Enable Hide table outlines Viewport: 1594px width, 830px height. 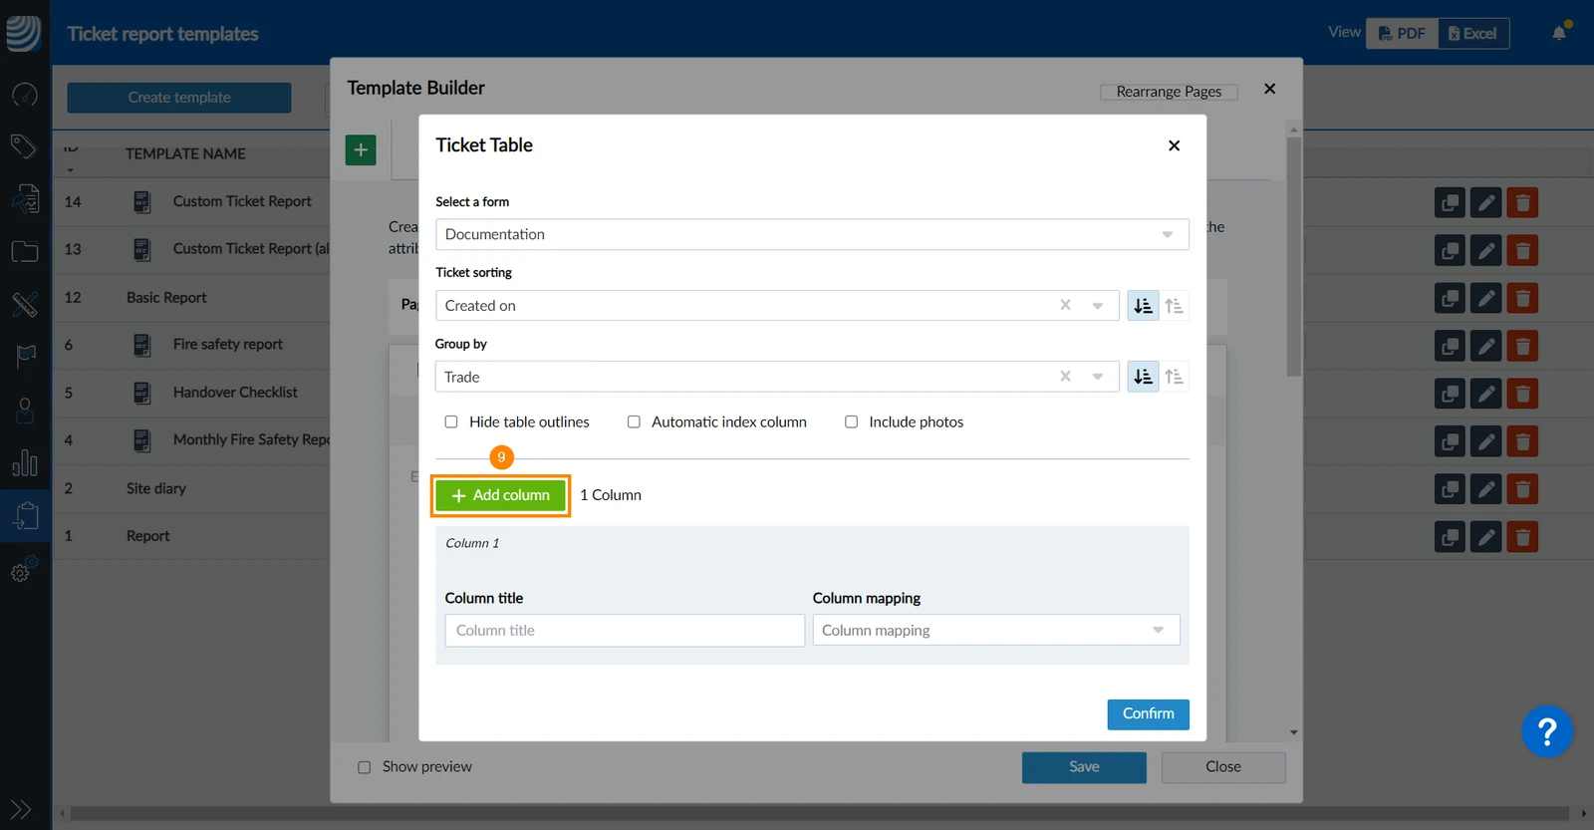click(451, 421)
